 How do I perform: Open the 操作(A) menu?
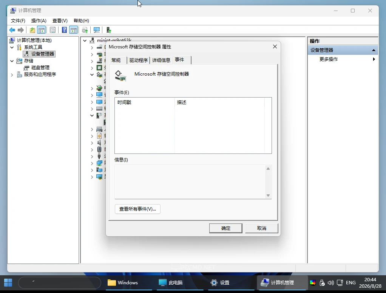[39, 21]
